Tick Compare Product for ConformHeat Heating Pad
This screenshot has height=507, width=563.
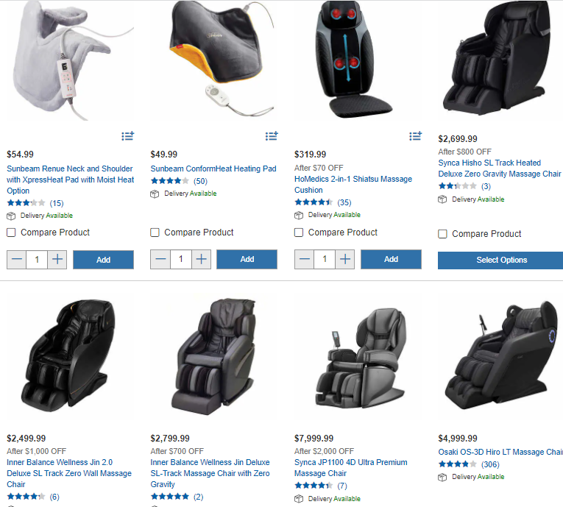155,233
